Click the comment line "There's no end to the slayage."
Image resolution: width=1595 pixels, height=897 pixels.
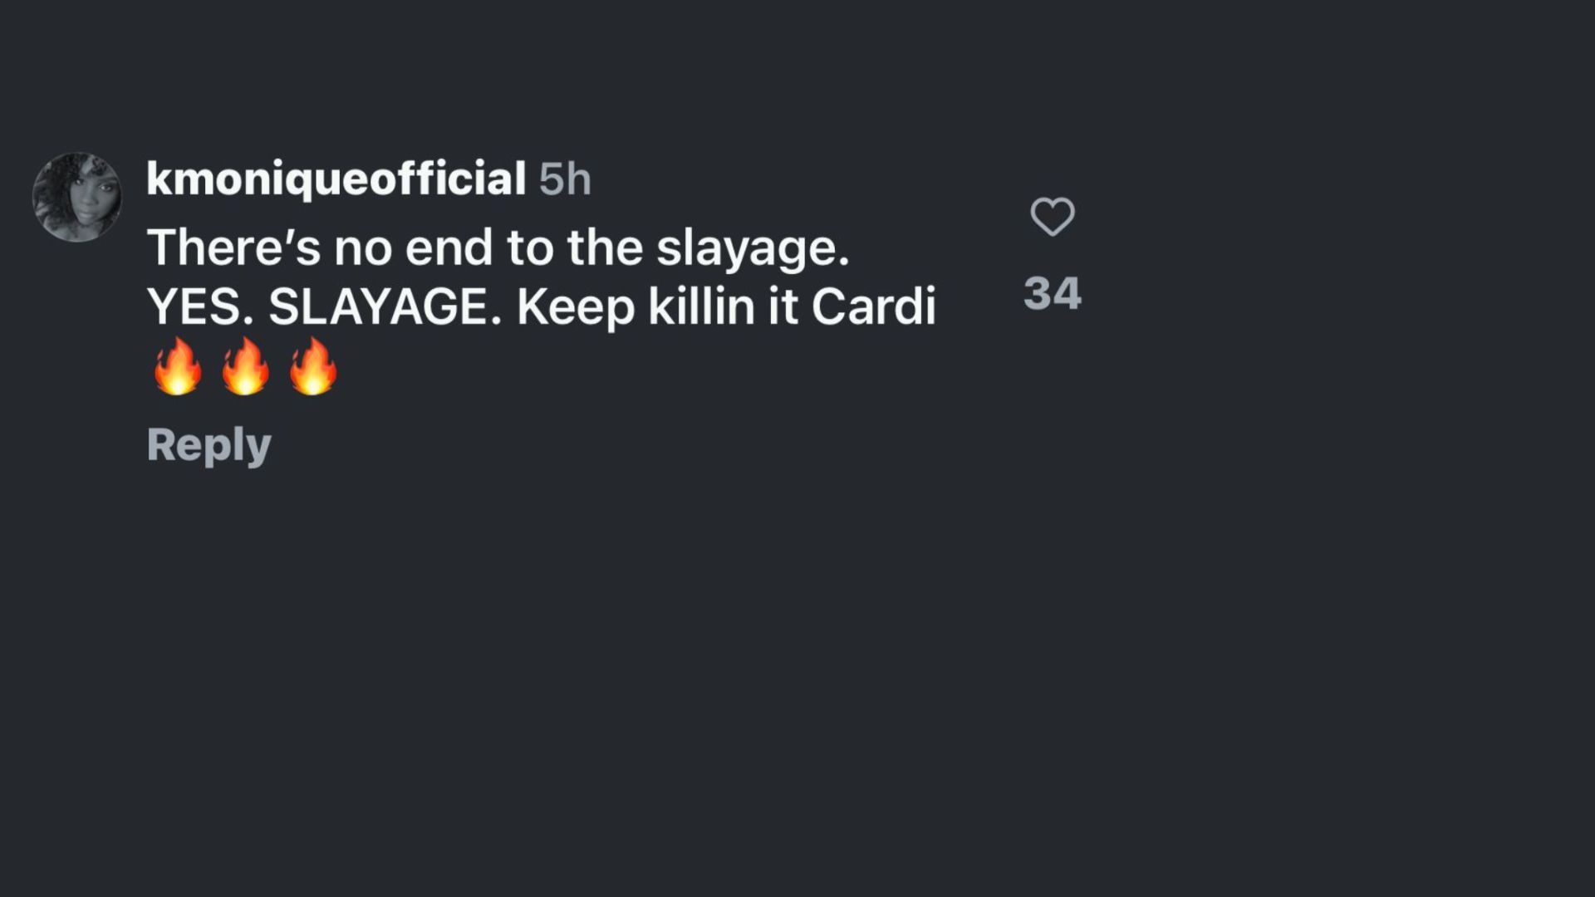(498, 248)
